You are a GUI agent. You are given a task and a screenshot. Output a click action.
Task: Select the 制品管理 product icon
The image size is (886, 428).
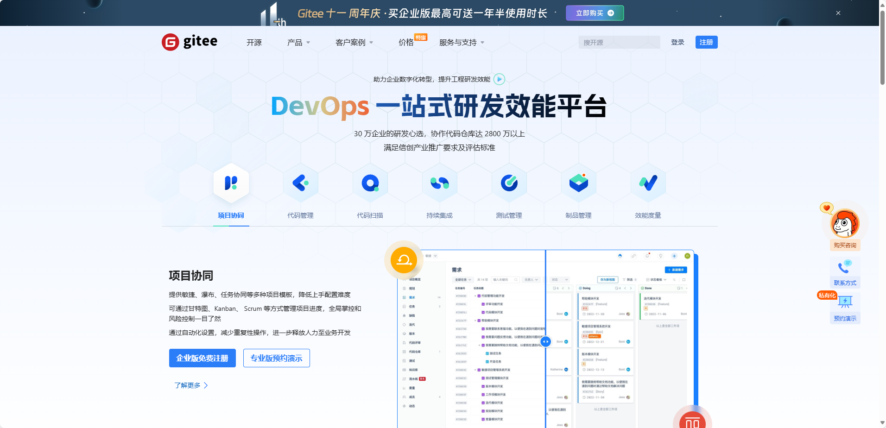[x=579, y=183]
